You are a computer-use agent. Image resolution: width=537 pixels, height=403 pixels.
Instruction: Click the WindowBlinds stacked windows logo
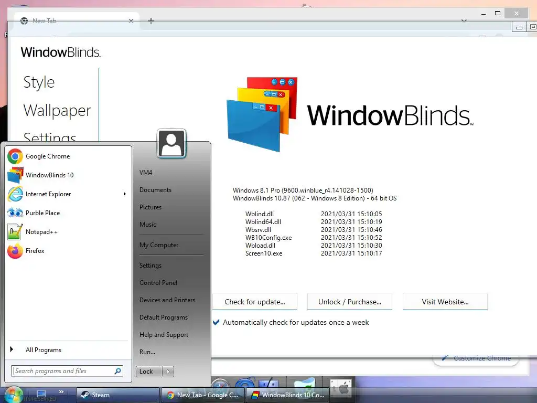(x=262, y=114)
